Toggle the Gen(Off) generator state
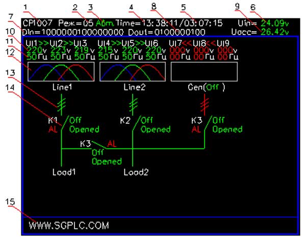 207,87
